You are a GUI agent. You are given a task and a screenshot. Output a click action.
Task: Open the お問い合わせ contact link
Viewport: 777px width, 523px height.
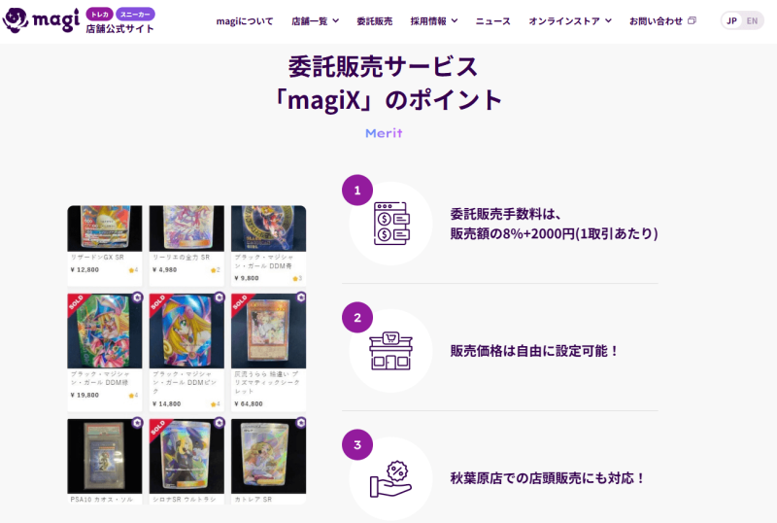click(657, 20)
